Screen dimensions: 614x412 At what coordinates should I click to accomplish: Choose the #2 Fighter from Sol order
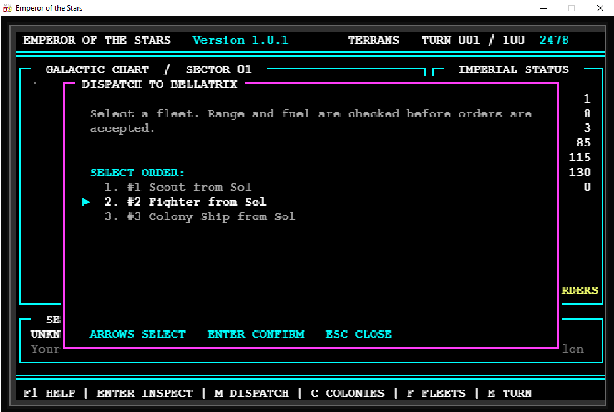pos(185,202)
